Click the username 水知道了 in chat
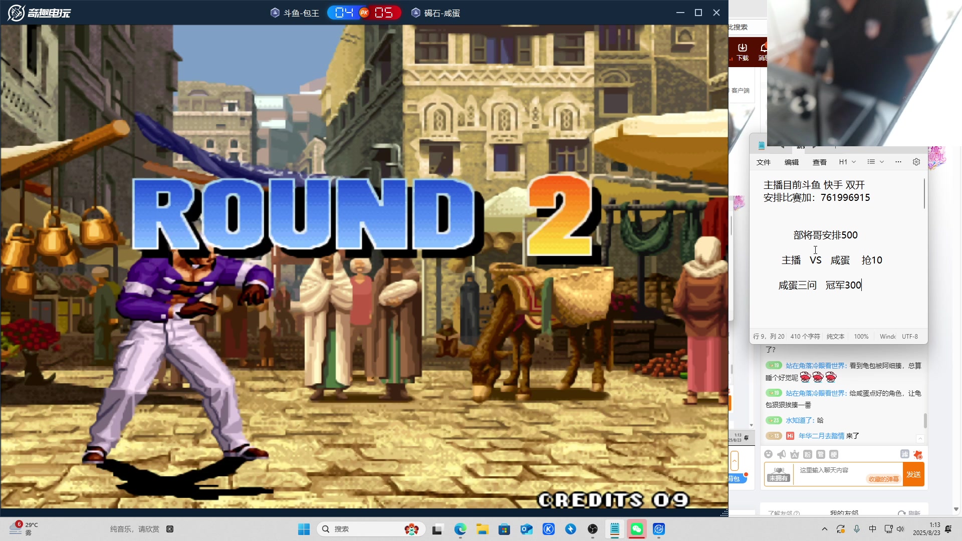Image resolution: width=962 pixels, height=541 pixels. 801,420
